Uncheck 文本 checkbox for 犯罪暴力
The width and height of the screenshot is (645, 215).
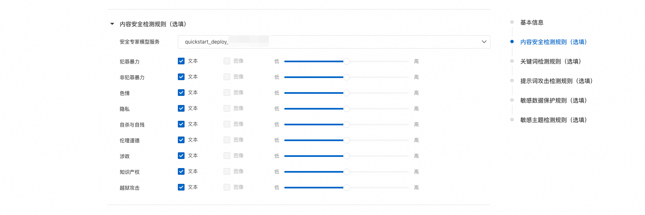181,61
